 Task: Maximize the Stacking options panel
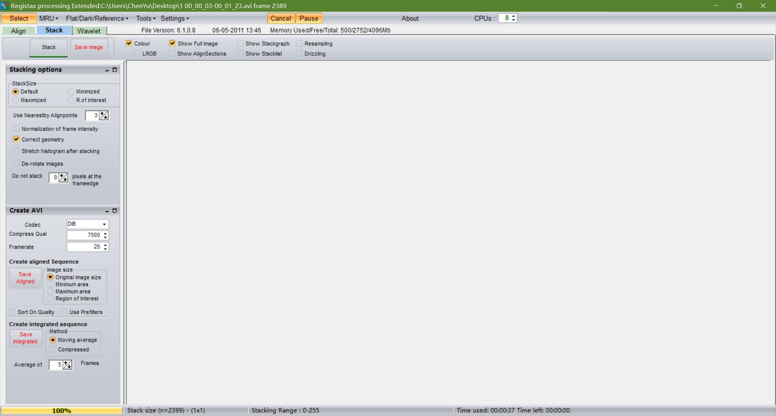(x=115, y=70)
